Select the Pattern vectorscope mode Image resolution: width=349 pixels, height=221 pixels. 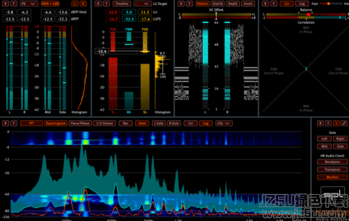click(x=202, y=4)
